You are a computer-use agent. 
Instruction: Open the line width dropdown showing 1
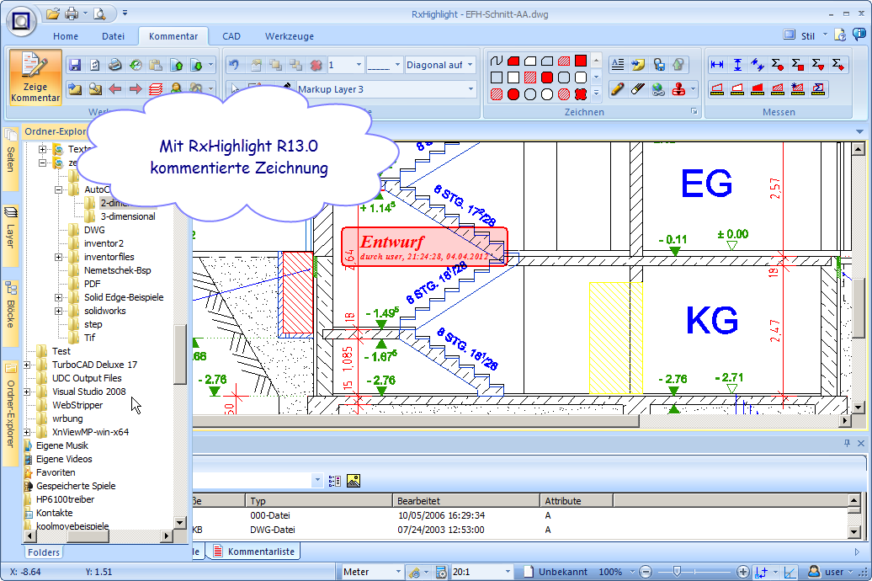click(359, 65)
